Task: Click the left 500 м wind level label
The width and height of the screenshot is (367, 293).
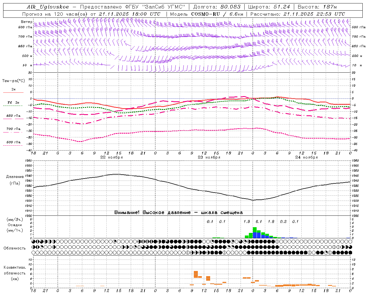Action: tap(27, 56)
